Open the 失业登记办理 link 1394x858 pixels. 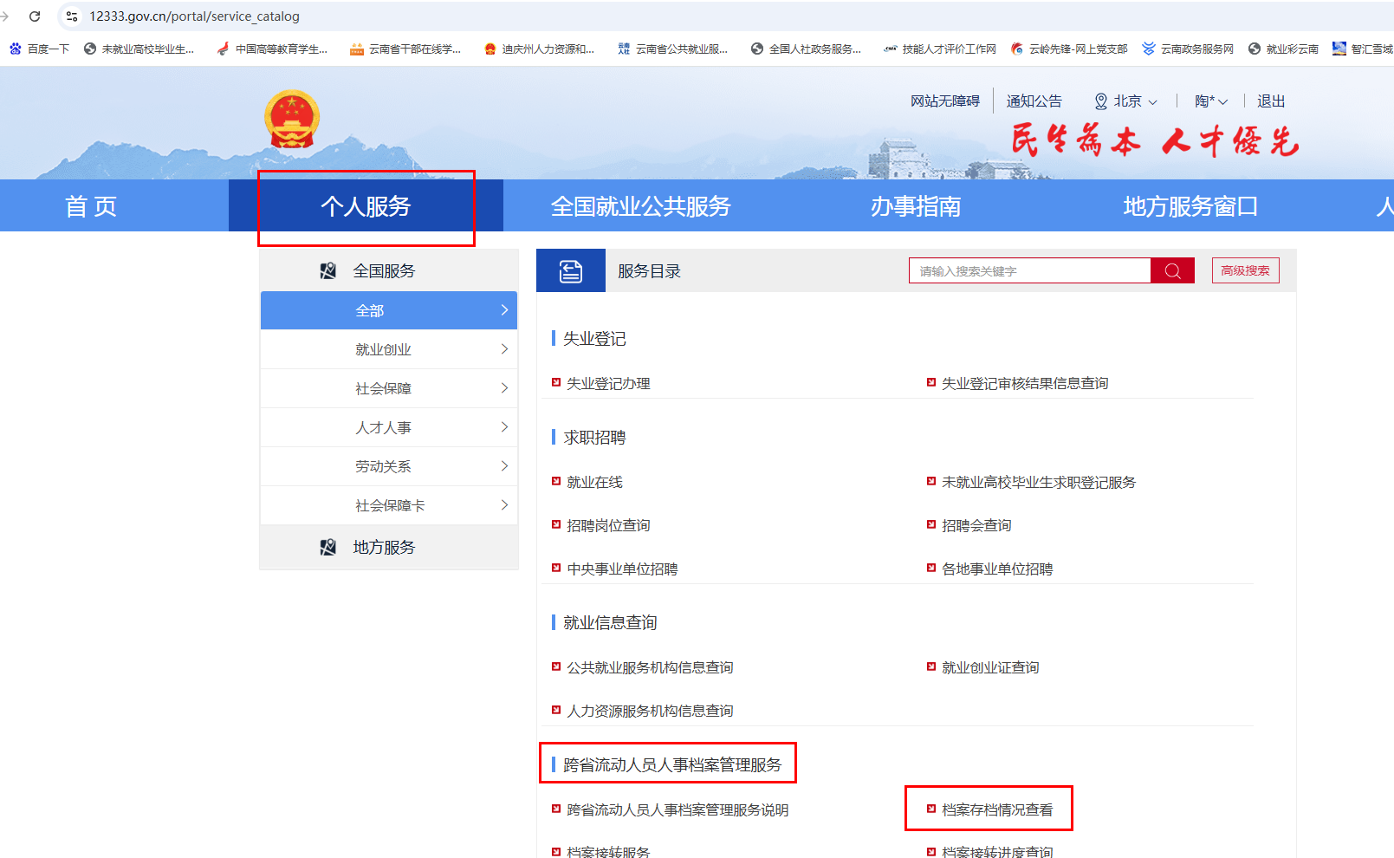(x=608, y=384)
